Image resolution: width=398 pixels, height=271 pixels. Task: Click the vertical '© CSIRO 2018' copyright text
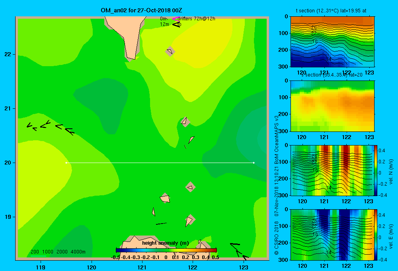click(x=276, y=238)
